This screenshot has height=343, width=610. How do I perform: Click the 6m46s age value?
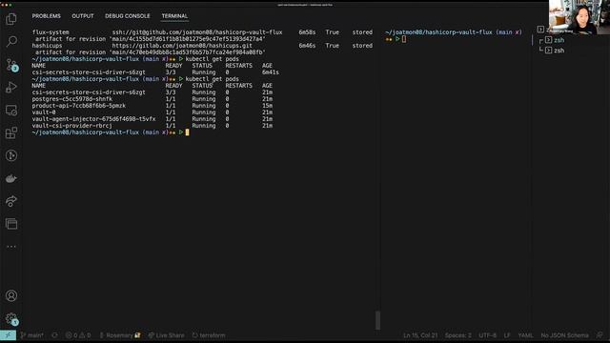pos(307,46)
